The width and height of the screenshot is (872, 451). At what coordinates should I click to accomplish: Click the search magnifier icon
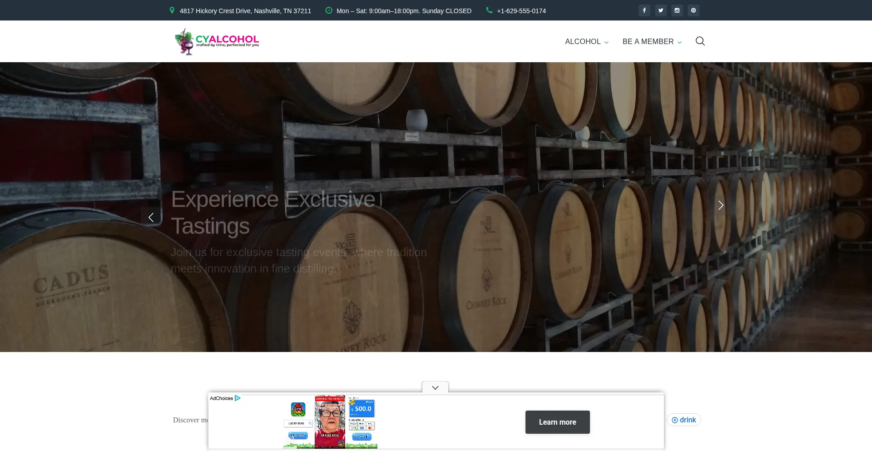[700, 41]
